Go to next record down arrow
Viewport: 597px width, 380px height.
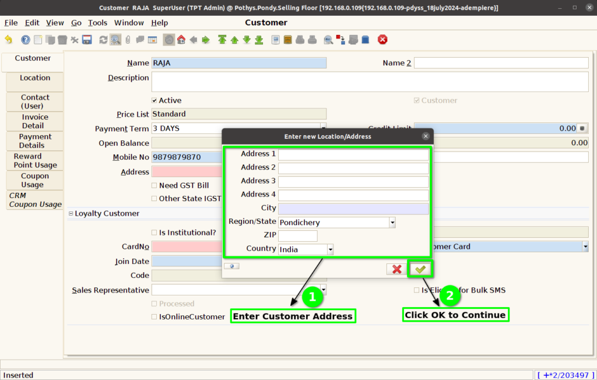[247, 40]
